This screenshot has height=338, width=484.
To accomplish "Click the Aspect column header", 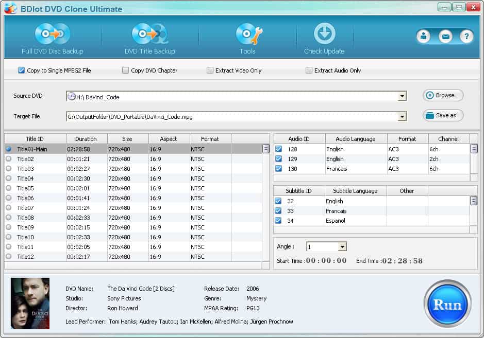I will pos(169,139).
